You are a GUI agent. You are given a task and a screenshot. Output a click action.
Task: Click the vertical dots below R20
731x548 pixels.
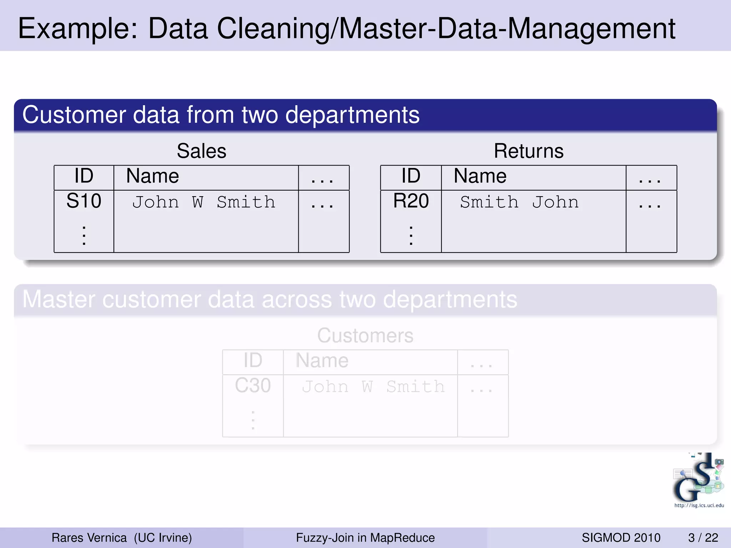[x=411, y=235]
